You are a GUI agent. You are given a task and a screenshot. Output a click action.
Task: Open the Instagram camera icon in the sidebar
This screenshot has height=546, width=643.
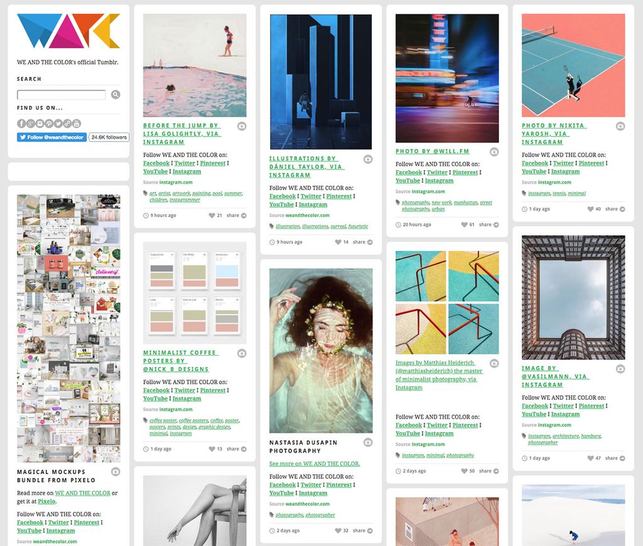[x=40, y=123]
